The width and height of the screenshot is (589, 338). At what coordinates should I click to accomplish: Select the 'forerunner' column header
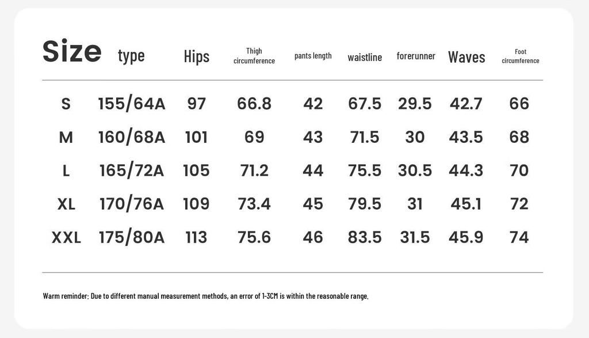pyautogui.click(x=416, y=56)
